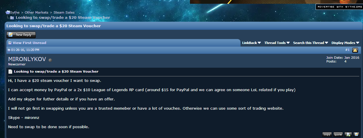Click the View First Unread arrow icon

(10, 43)
